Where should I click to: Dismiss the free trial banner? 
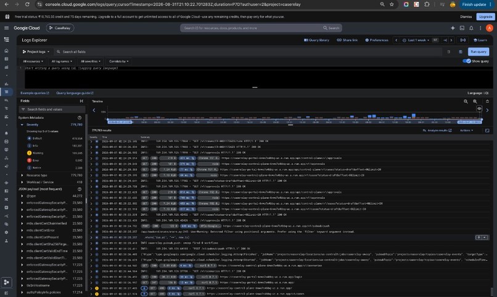tap(466, 17)
